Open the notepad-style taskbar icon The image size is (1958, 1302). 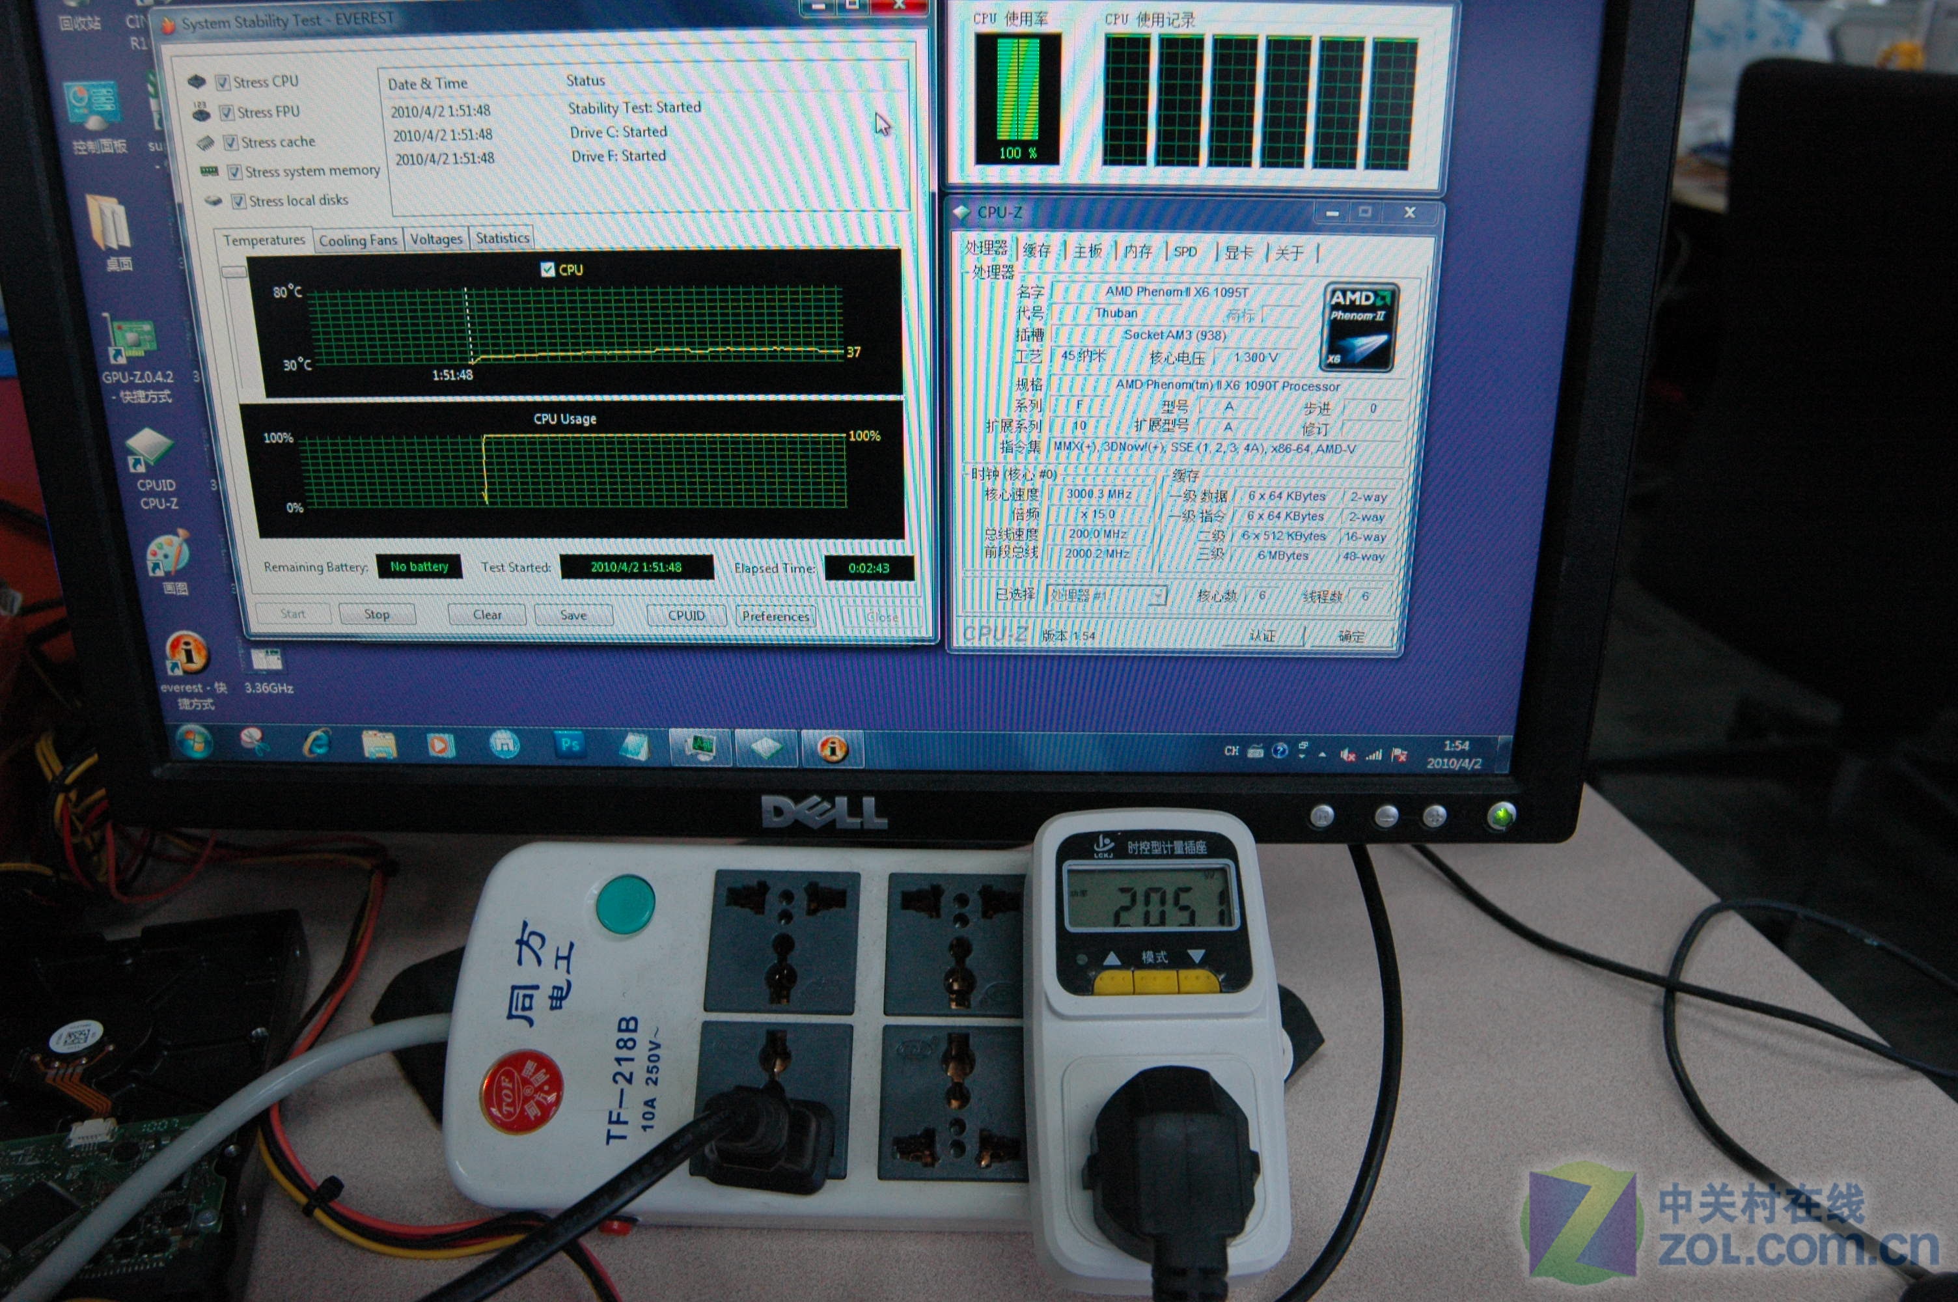[x=635, y=747]
